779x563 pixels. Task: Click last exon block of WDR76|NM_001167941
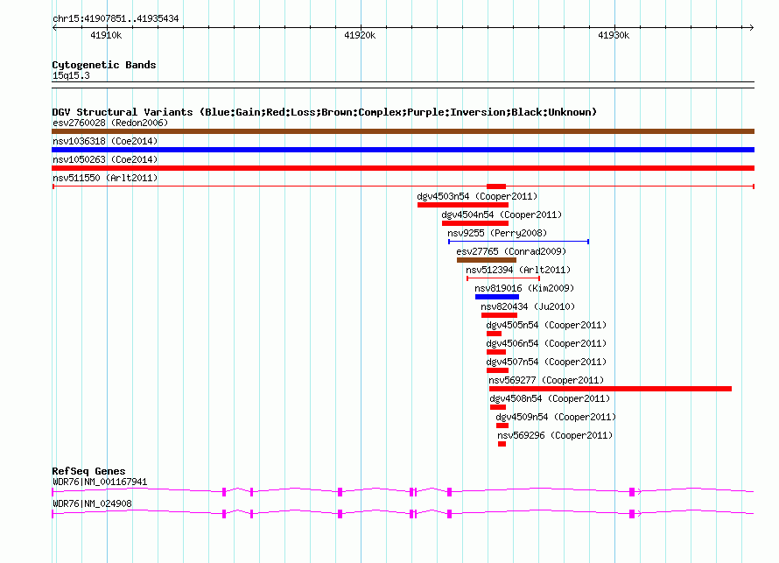click(632, 492)
